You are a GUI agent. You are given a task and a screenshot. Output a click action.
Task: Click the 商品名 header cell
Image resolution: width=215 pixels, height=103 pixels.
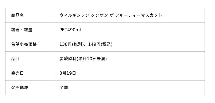pyautogui.click(x=30, y=16)
